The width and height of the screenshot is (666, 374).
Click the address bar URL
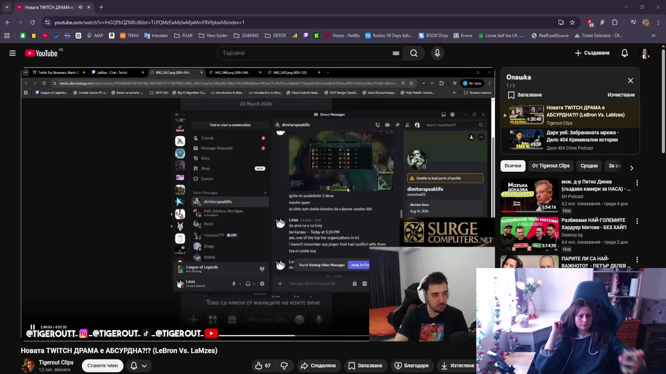149,22
